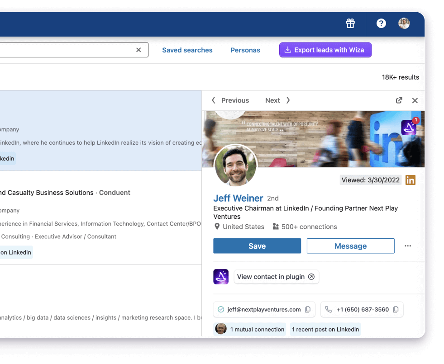Open the overflow ellipsis options menu
The width and height of the screenshot is (444, 364).
pyautogui.click(x=408, y=246)
